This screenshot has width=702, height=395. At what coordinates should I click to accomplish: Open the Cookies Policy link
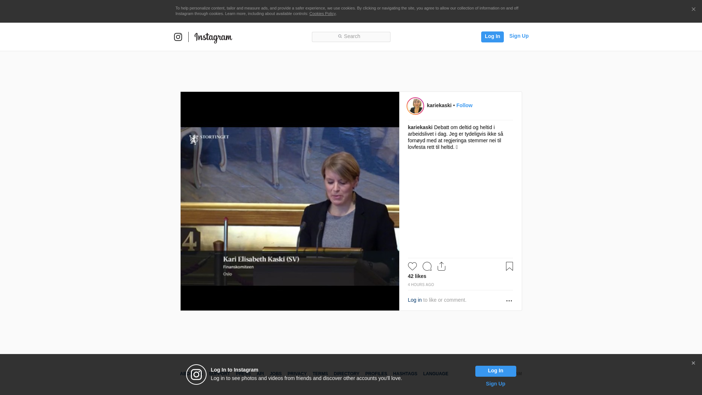(x=322, y=14)
